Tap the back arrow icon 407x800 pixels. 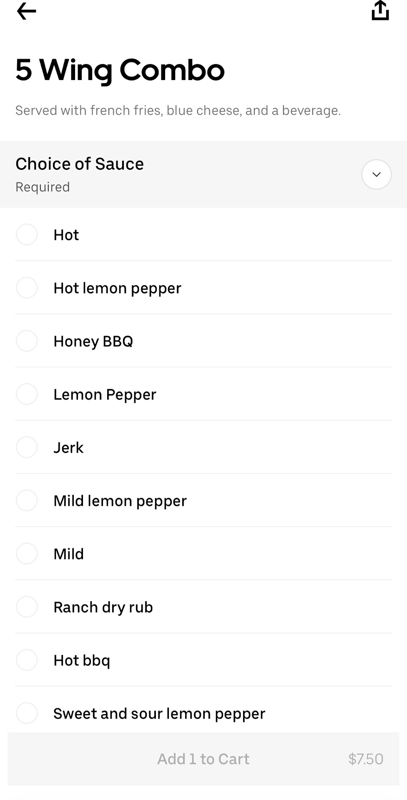click(26, 11)
